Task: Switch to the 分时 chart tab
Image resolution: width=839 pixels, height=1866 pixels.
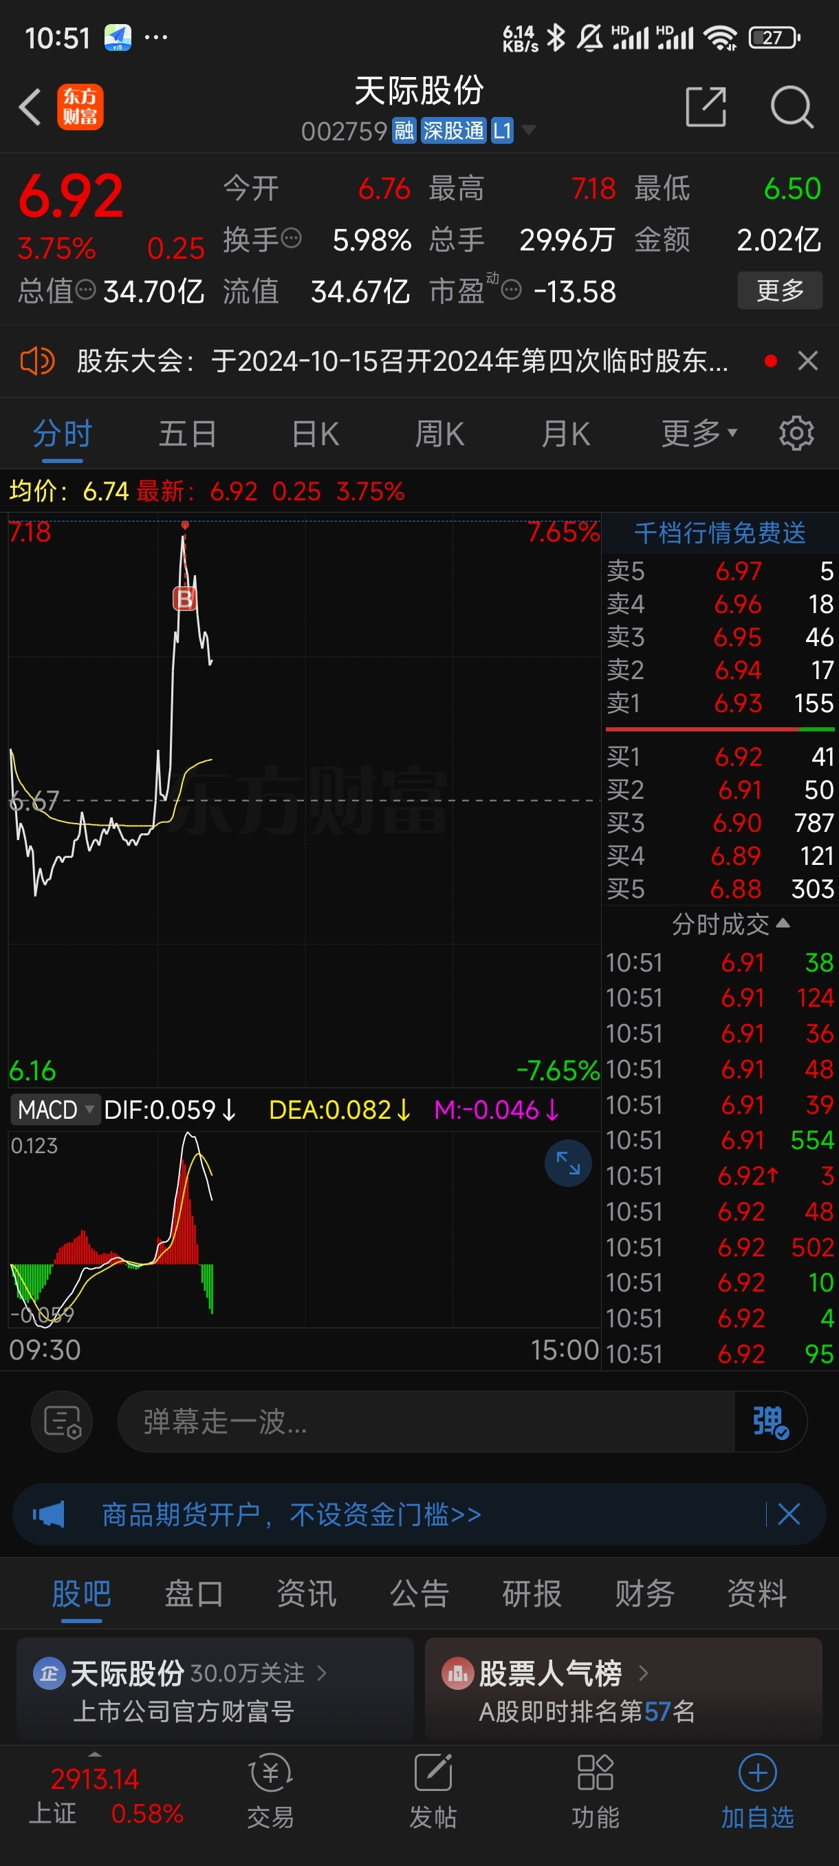Action: click(63, 435)
